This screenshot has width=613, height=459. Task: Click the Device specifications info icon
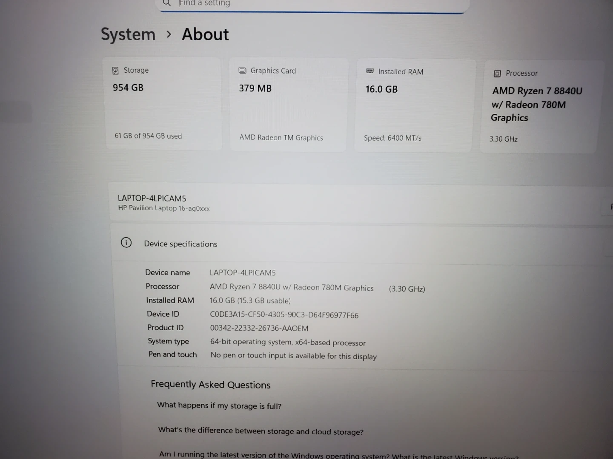coord(126,243)
